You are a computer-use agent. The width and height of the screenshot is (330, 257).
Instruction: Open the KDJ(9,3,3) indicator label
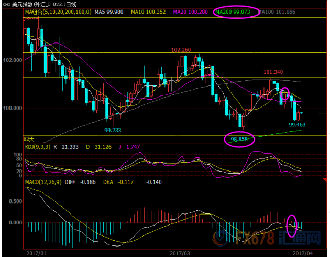38,147
